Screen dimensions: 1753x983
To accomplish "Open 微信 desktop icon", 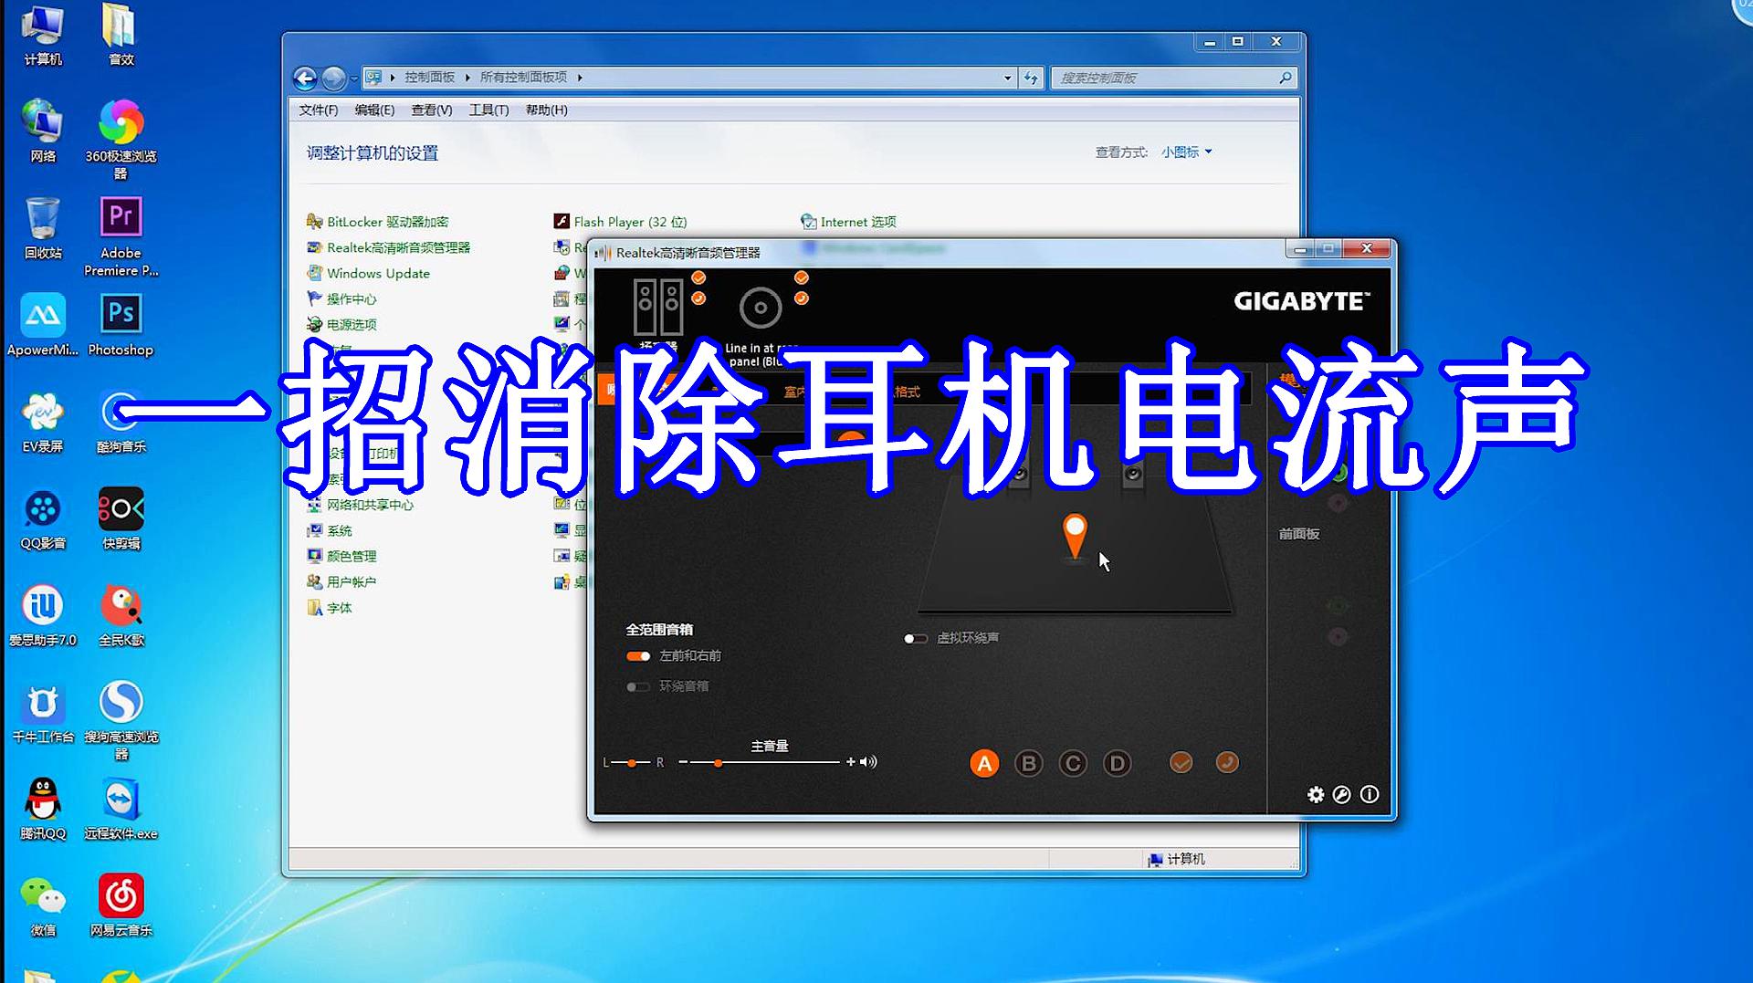I will click(43, 905).
